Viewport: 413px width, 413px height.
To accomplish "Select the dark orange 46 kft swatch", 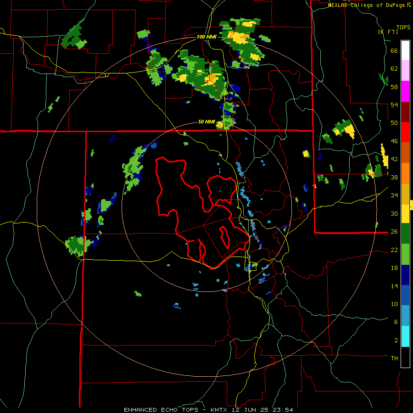I will pyautogui.click(x=405, y=152).
